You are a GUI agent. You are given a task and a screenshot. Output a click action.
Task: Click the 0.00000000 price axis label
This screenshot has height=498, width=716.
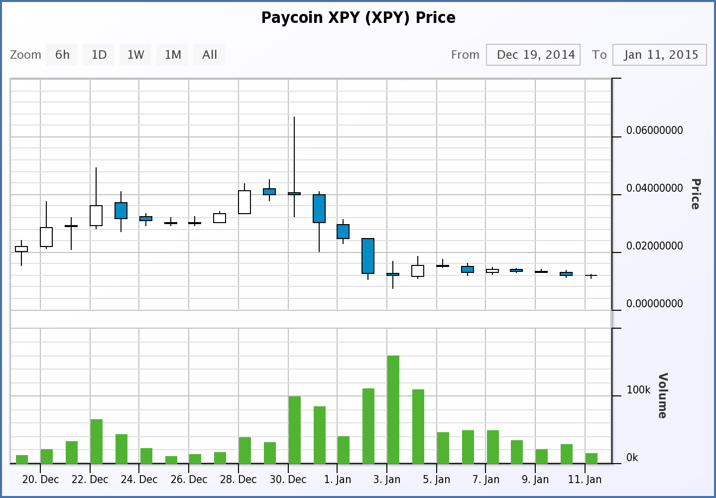(655, 304)
